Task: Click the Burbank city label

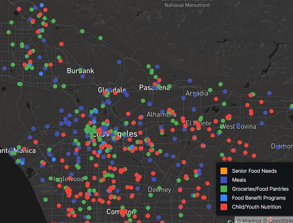Action: pyautogui.click(x=80, y=71)
